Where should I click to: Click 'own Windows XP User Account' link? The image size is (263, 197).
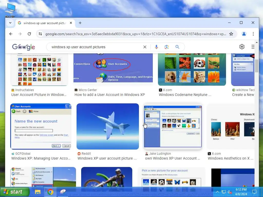(x=172, y=158)
